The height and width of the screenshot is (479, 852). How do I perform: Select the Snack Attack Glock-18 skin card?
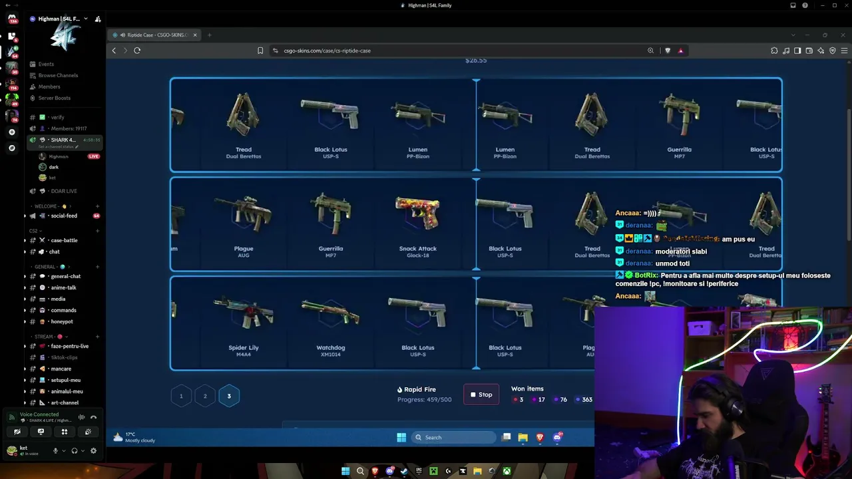click(x=418, y=225)
